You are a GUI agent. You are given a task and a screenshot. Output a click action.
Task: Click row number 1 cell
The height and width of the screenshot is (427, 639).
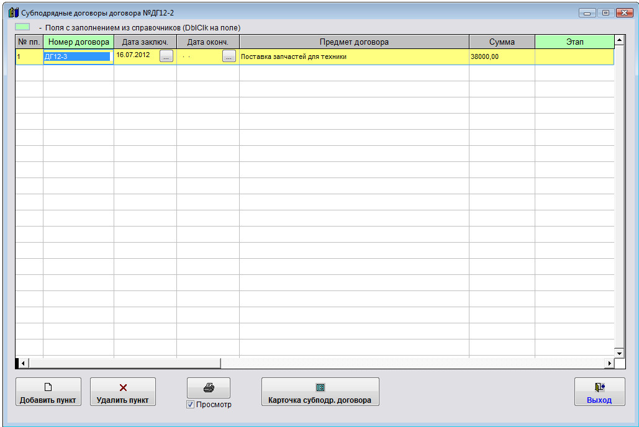pyautogui.click(x=29, y=56)
